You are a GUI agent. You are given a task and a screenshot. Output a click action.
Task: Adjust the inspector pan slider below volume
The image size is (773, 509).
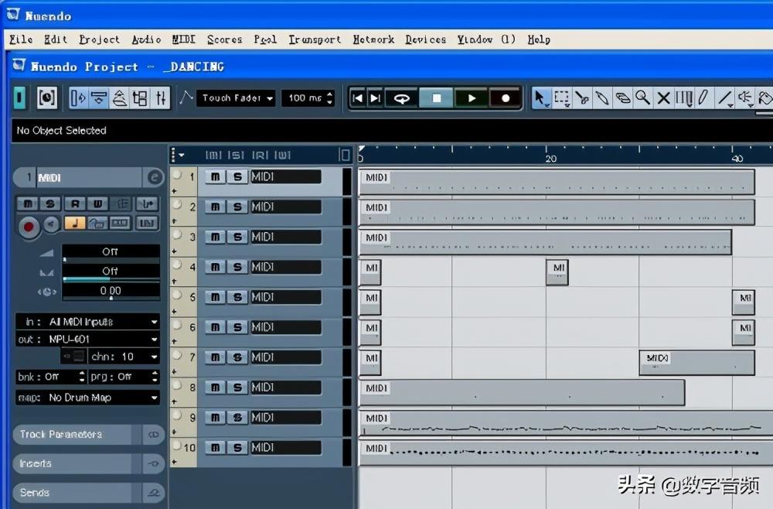tap(111, 272)
